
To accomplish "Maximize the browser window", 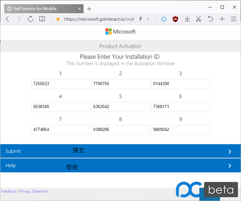I will point(222,7).
